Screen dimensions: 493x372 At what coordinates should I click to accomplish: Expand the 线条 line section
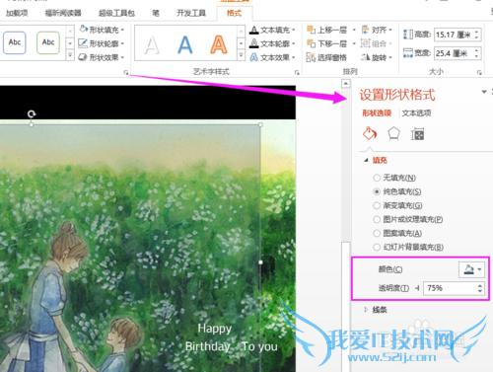(366, 310)
